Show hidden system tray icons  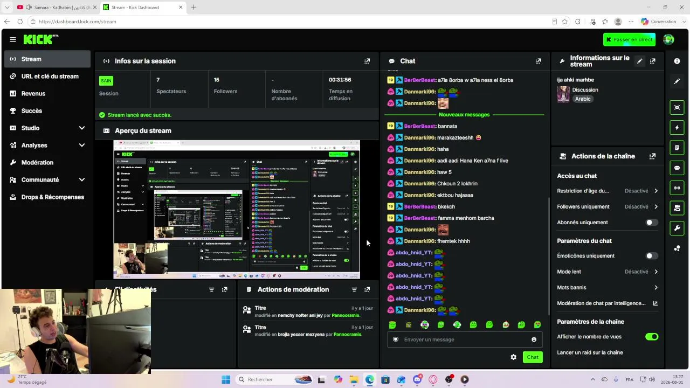[x=593, y=379]
